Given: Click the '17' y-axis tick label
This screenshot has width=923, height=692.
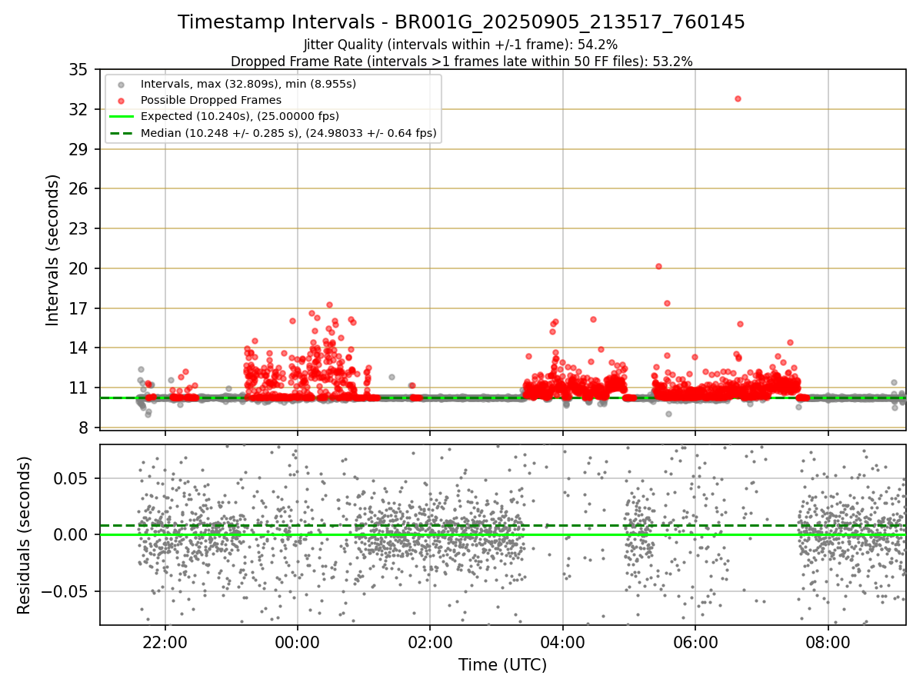Looking at the screenshot, I should (78, 308).
